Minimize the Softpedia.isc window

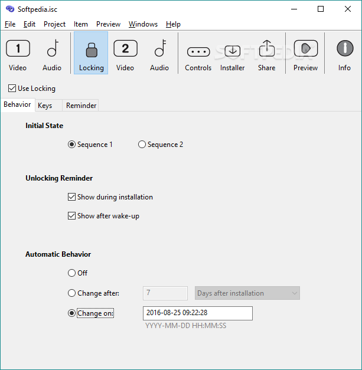click(294, 9)
